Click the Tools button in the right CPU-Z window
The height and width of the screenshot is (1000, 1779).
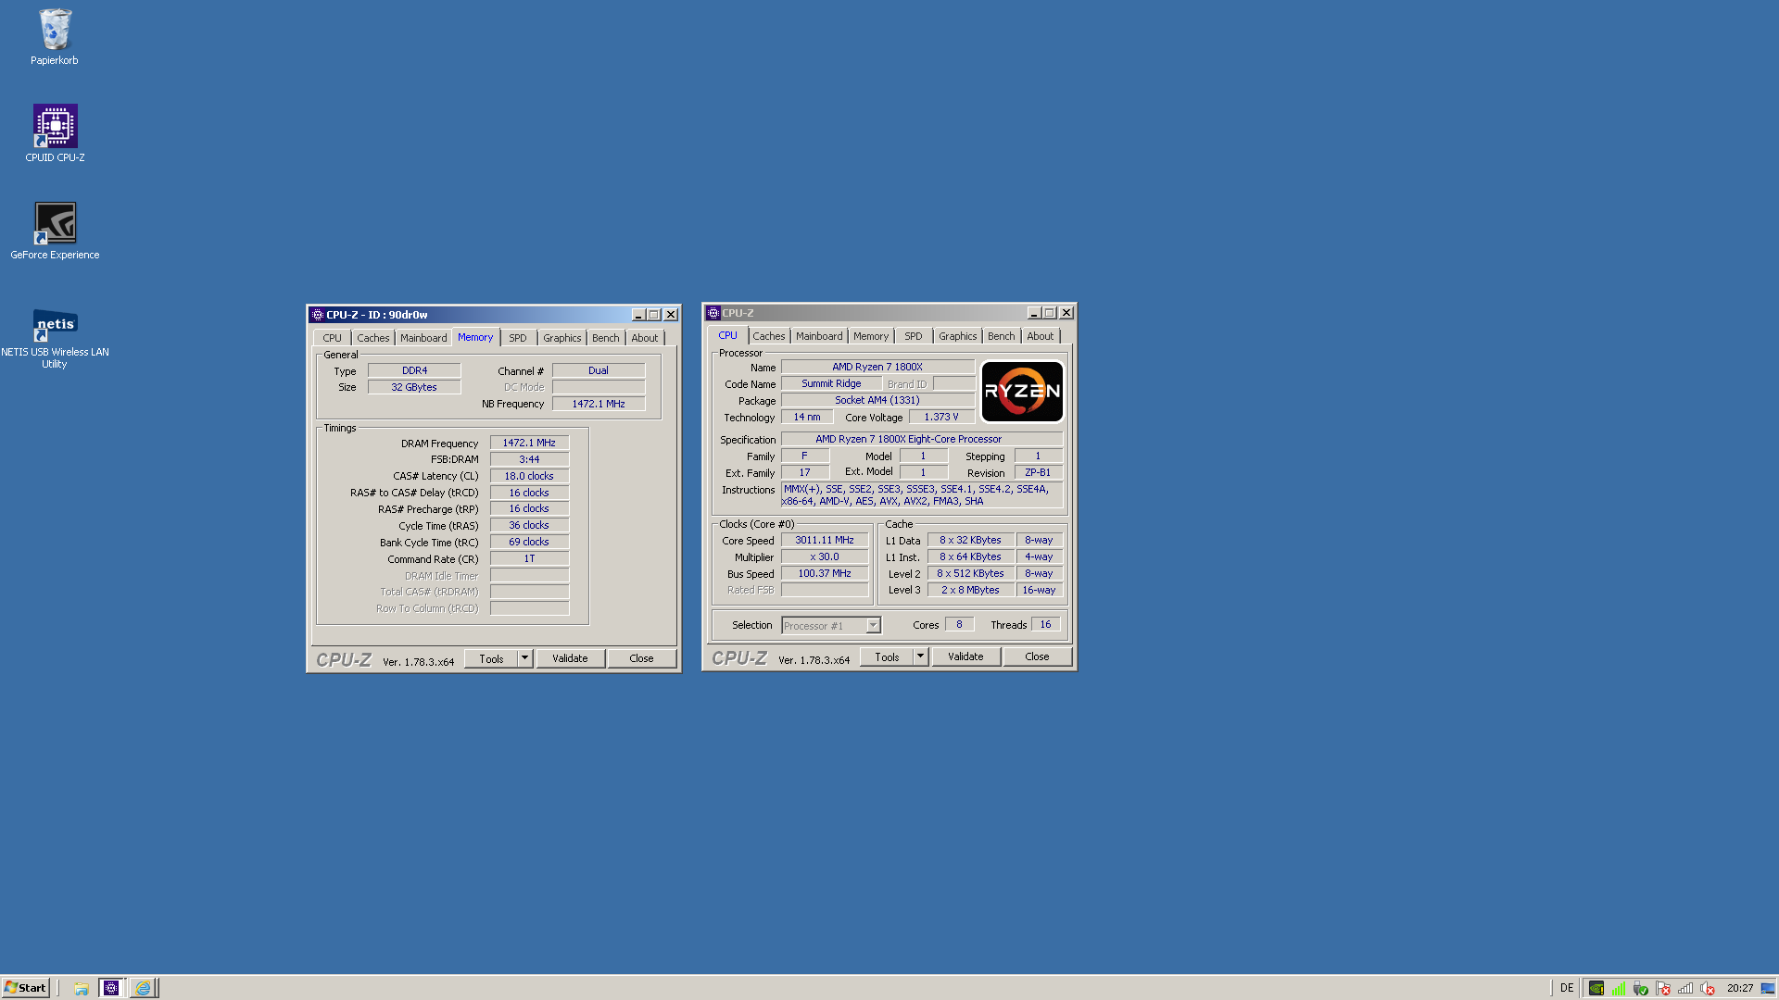887,656
